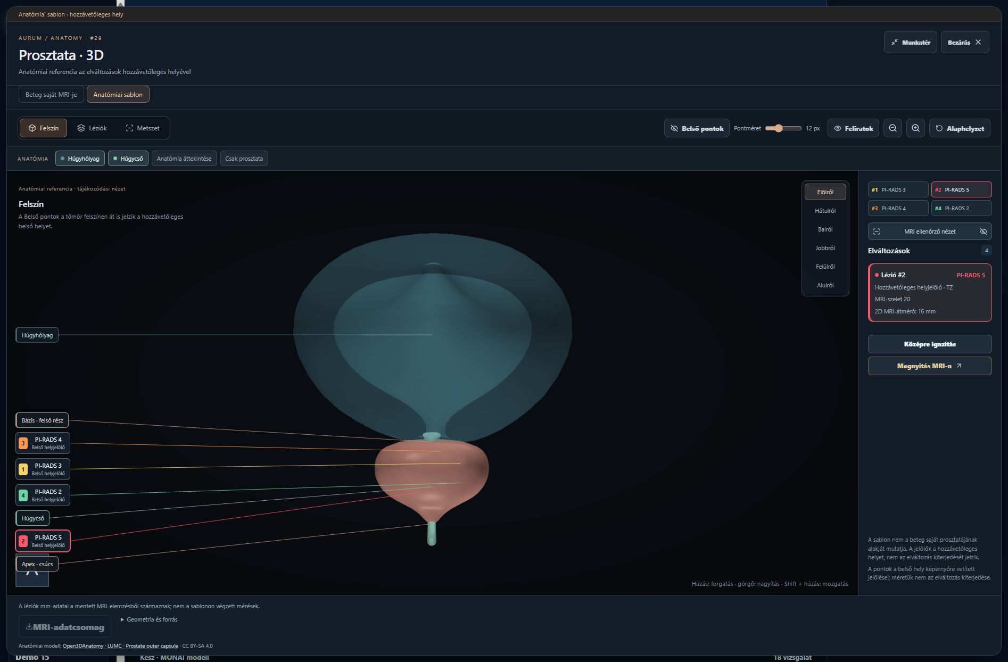The image size is (1008, 662).
Task: Click the Apex · csúcs label
Action: coord(37,564)
